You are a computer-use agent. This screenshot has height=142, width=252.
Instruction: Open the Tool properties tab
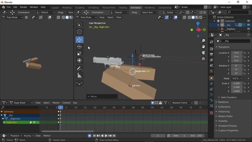(x=211, y=42)
